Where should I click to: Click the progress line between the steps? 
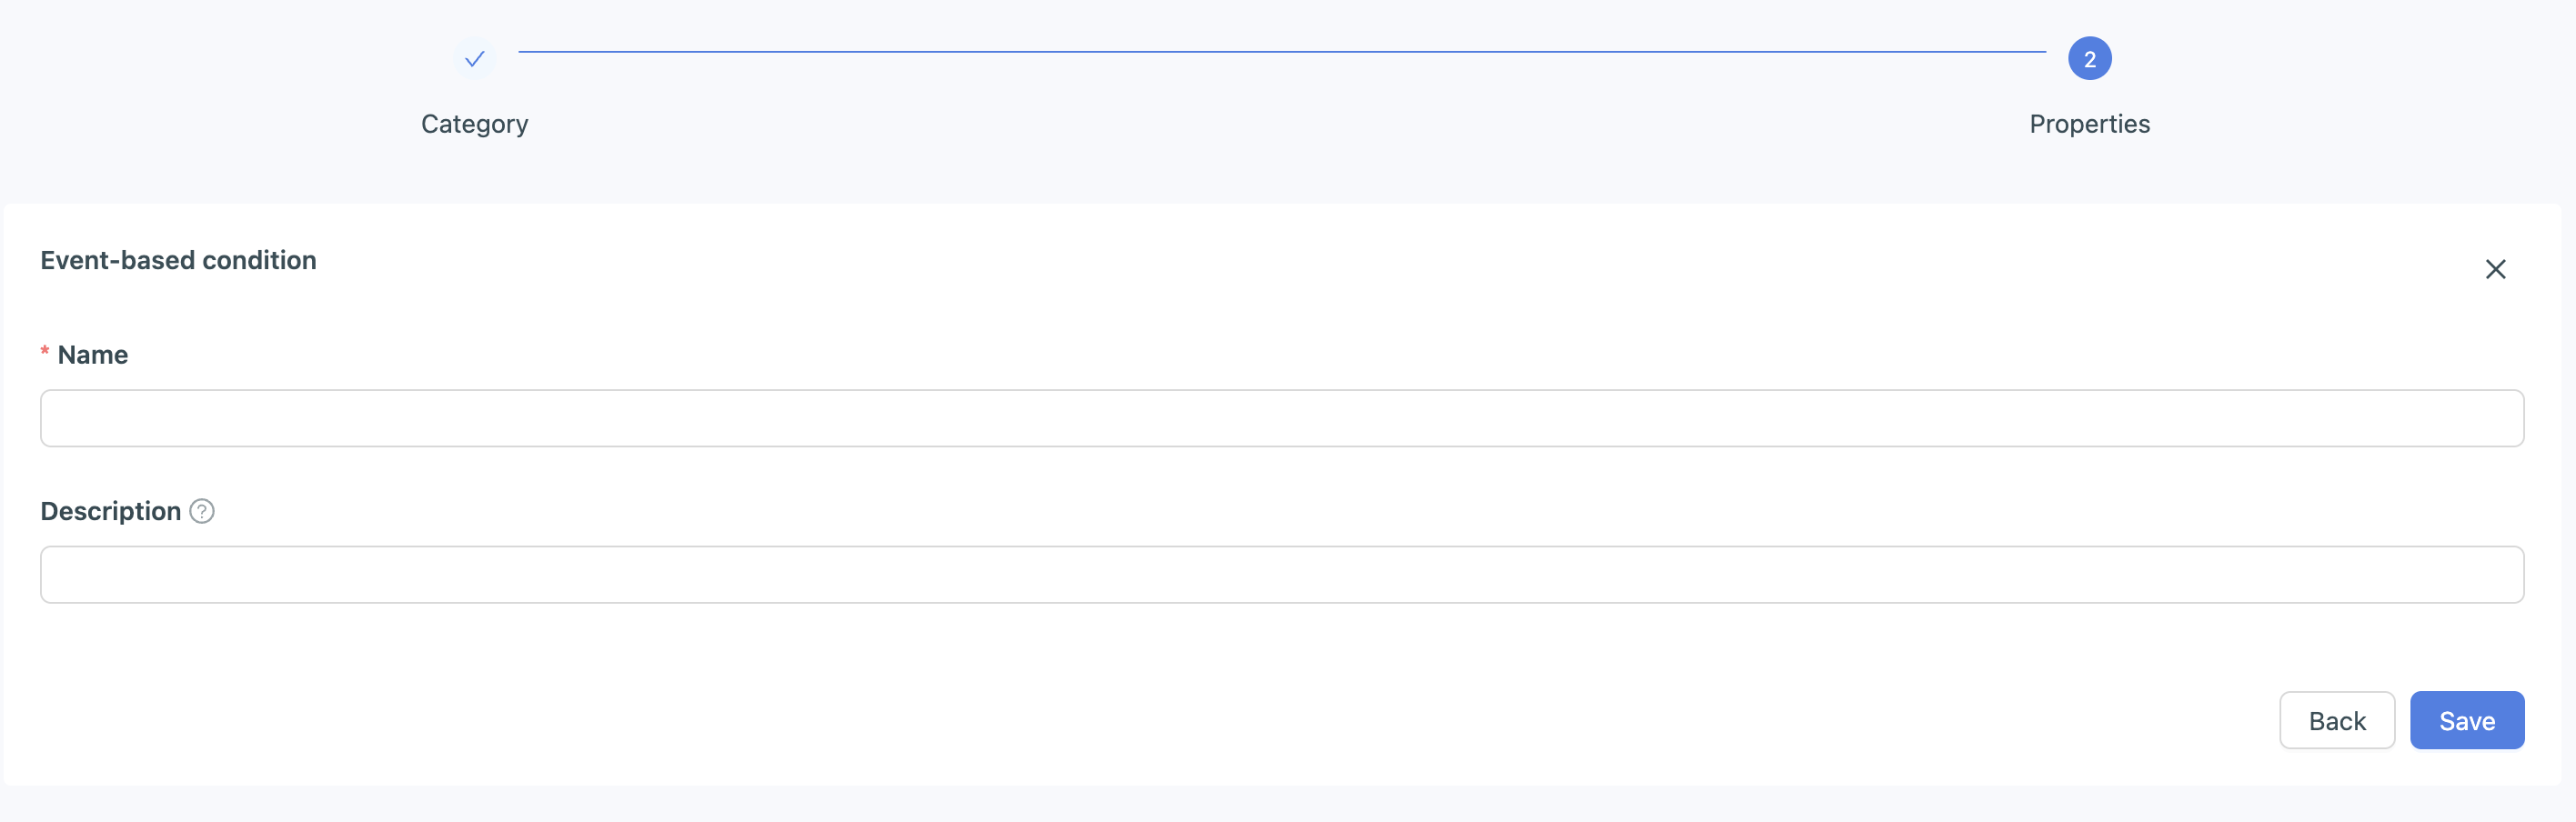(1281, 51)
